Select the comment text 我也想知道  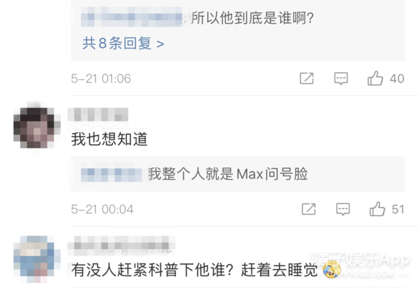(110, 139)
